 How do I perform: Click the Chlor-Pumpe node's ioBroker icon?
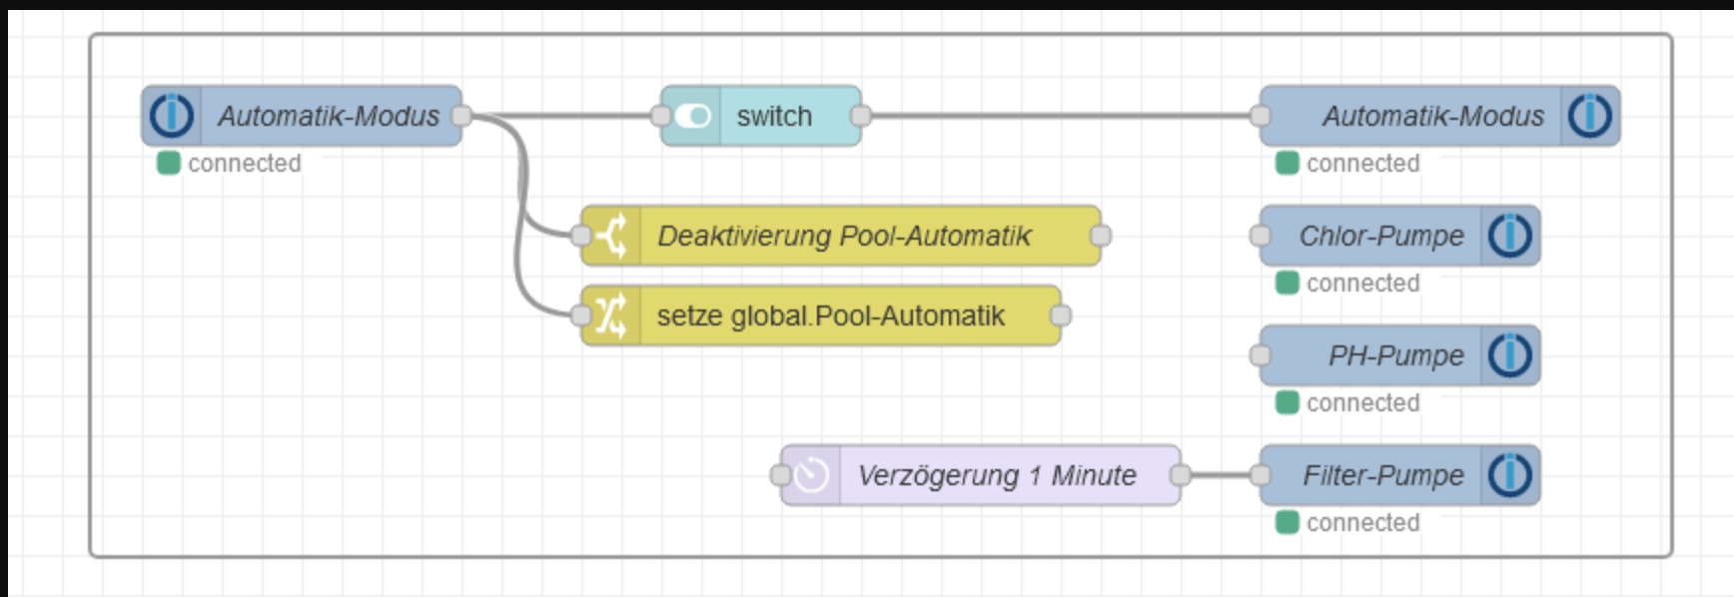tap(1509, 236)
